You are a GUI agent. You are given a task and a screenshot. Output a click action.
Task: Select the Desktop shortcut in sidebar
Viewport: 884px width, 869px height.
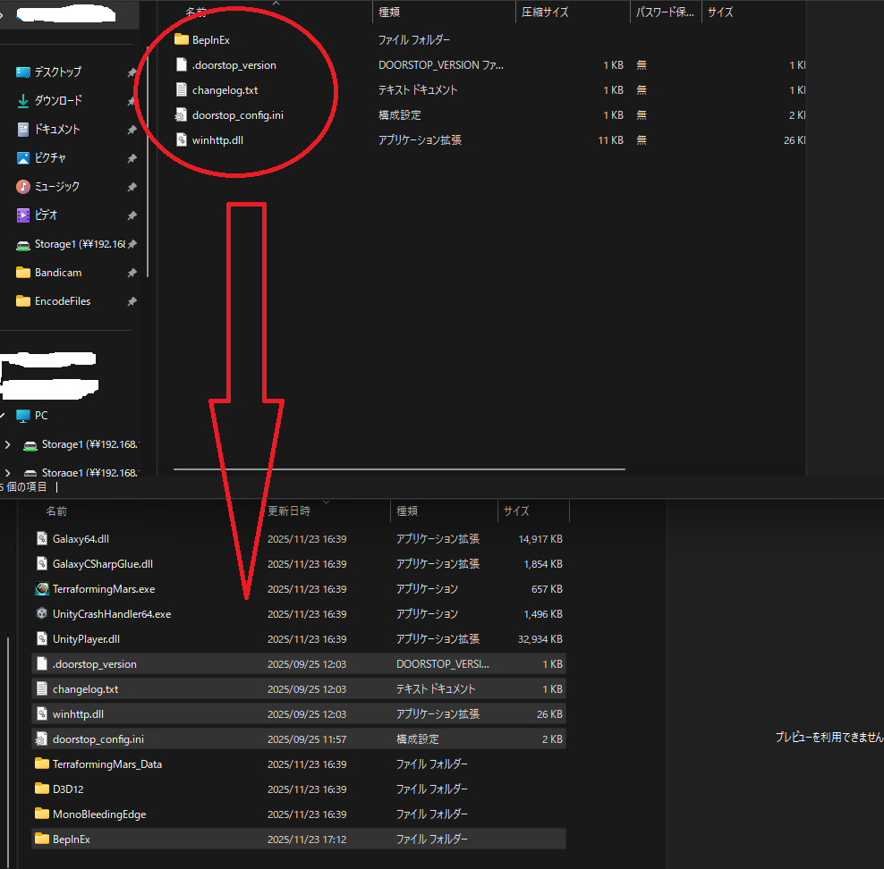point(23,72)
